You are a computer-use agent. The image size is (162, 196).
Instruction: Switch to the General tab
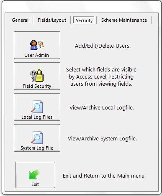click(x=20, y=20)
